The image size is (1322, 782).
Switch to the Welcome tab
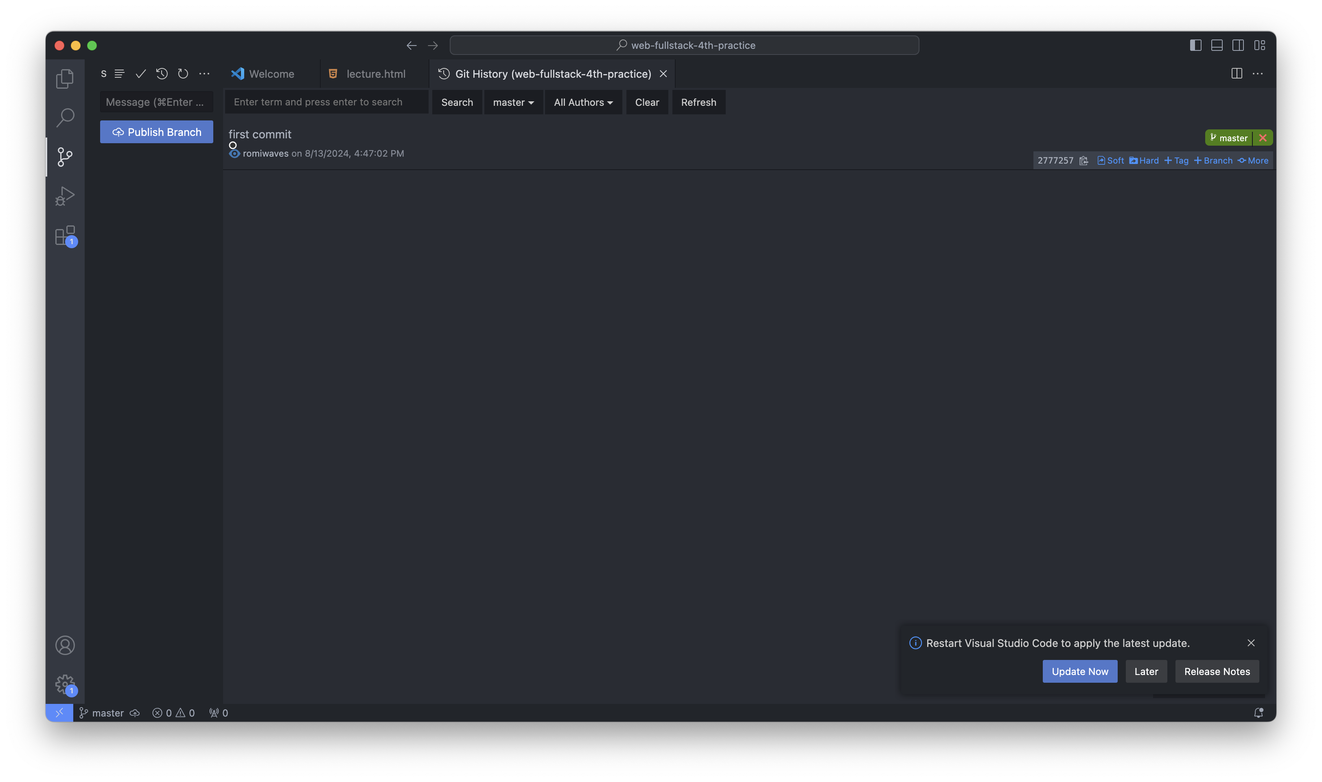[271, 74]
